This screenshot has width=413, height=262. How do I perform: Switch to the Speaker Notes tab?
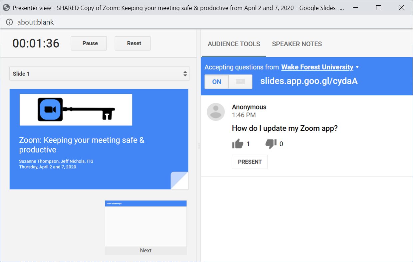(x=297, y=44)
